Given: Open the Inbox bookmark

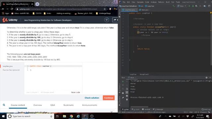Looking at the screenshot, I should pyautogui.click(x=21, y=13).
